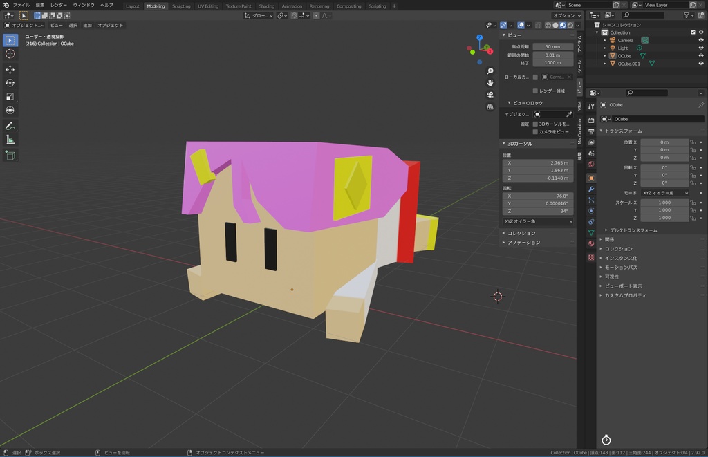Switch perspective/orthographic with the grid icon
708x457 pixels.
pyautogui.click(x=490, y=106)
